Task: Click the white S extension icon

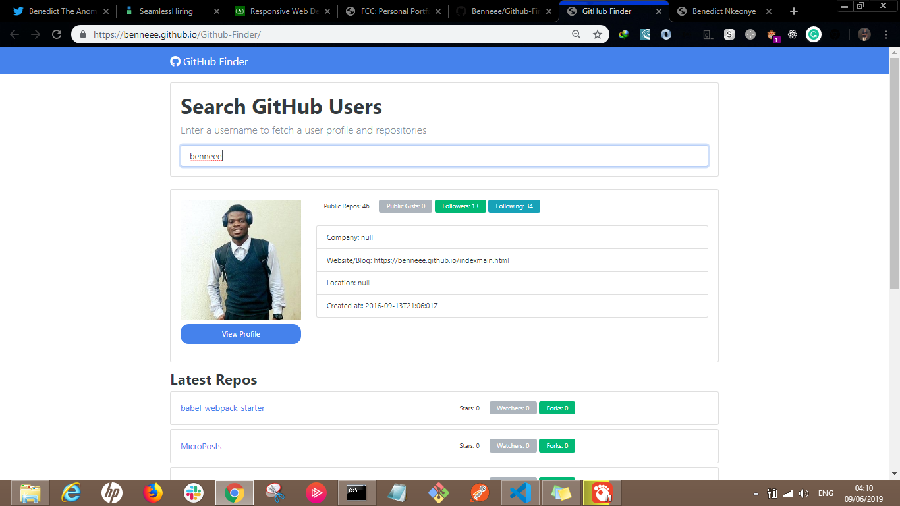Action: point(729,34)
